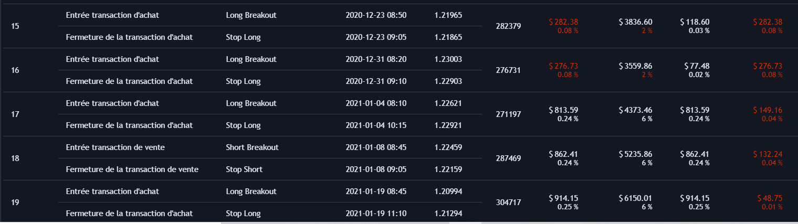798x224 pixels.
Task: Click cumulative profit $ 3559.86
Action: tap(635, 66)
